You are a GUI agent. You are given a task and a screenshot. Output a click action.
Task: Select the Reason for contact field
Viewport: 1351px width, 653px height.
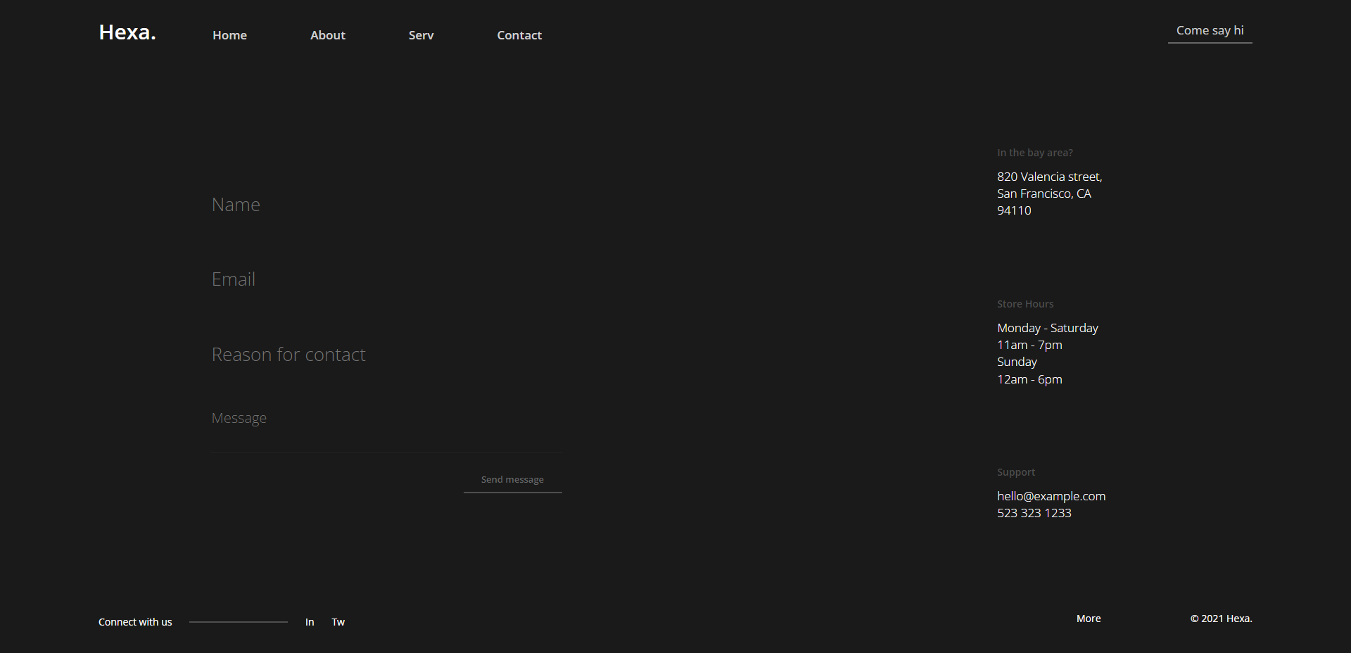(x=386, y=355)
